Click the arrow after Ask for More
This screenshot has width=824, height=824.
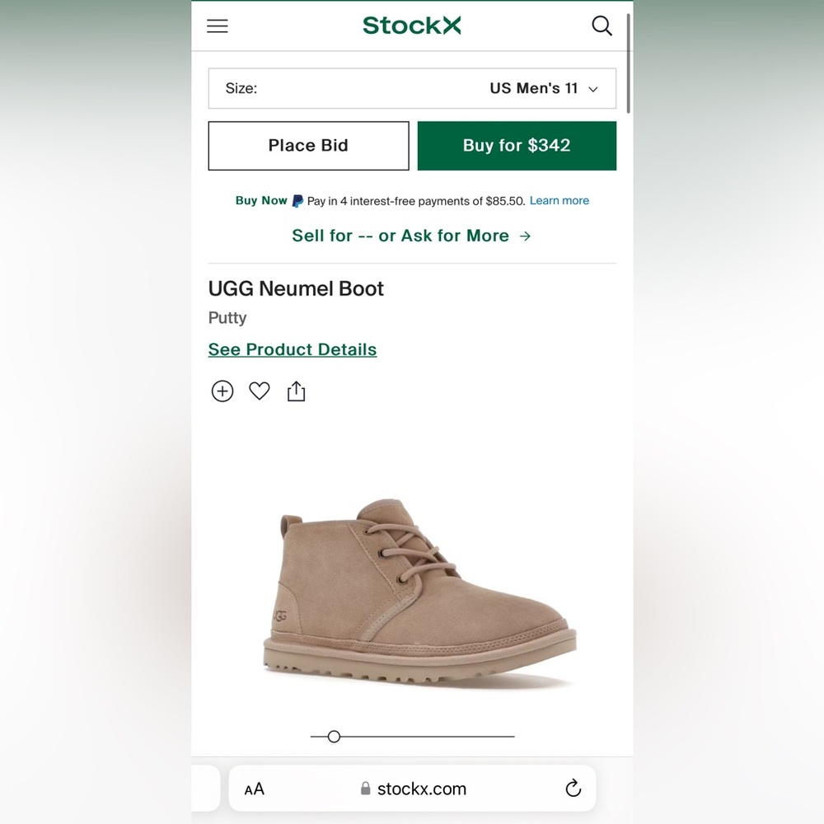point(526,236)
